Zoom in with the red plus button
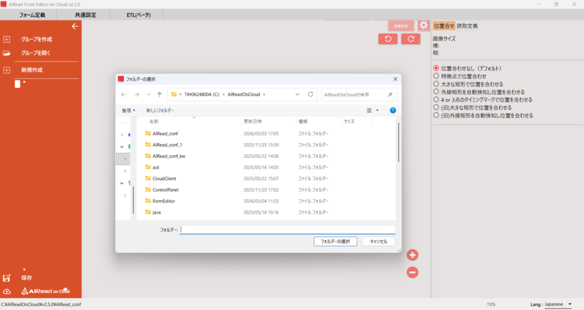Image resolution: width=584 pixels, height=310 pixels. coord(412,255)
